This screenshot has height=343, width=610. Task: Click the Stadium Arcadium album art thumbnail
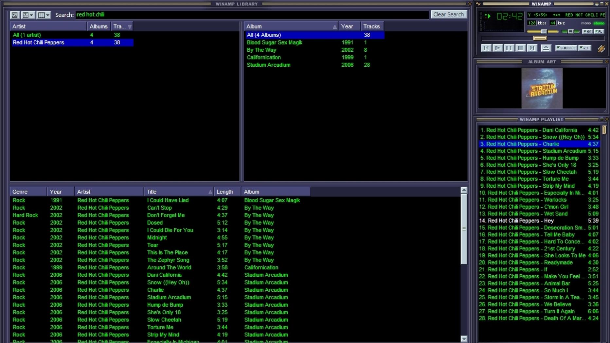[542, 88]
